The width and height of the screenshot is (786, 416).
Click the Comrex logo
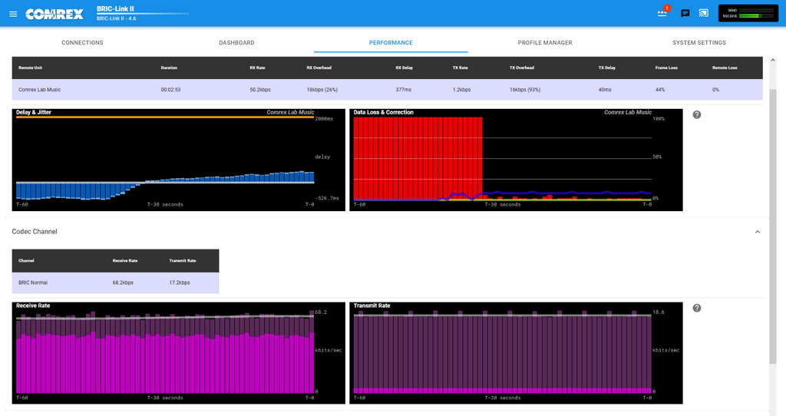point(54,14)
